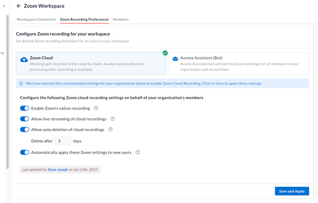The image size is (318, 203).
Task: Select the Zoom Cloud recording option
Action: 91,64
